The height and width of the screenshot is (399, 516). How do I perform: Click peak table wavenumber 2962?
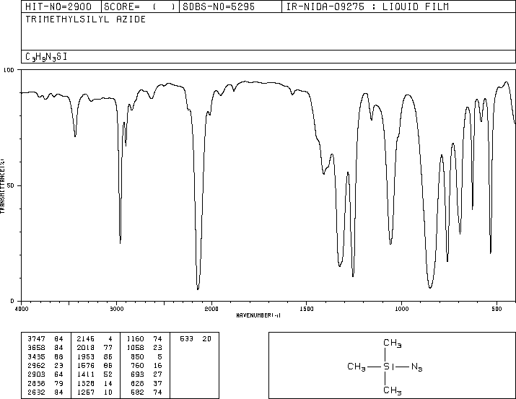click(x=36, y=365)
